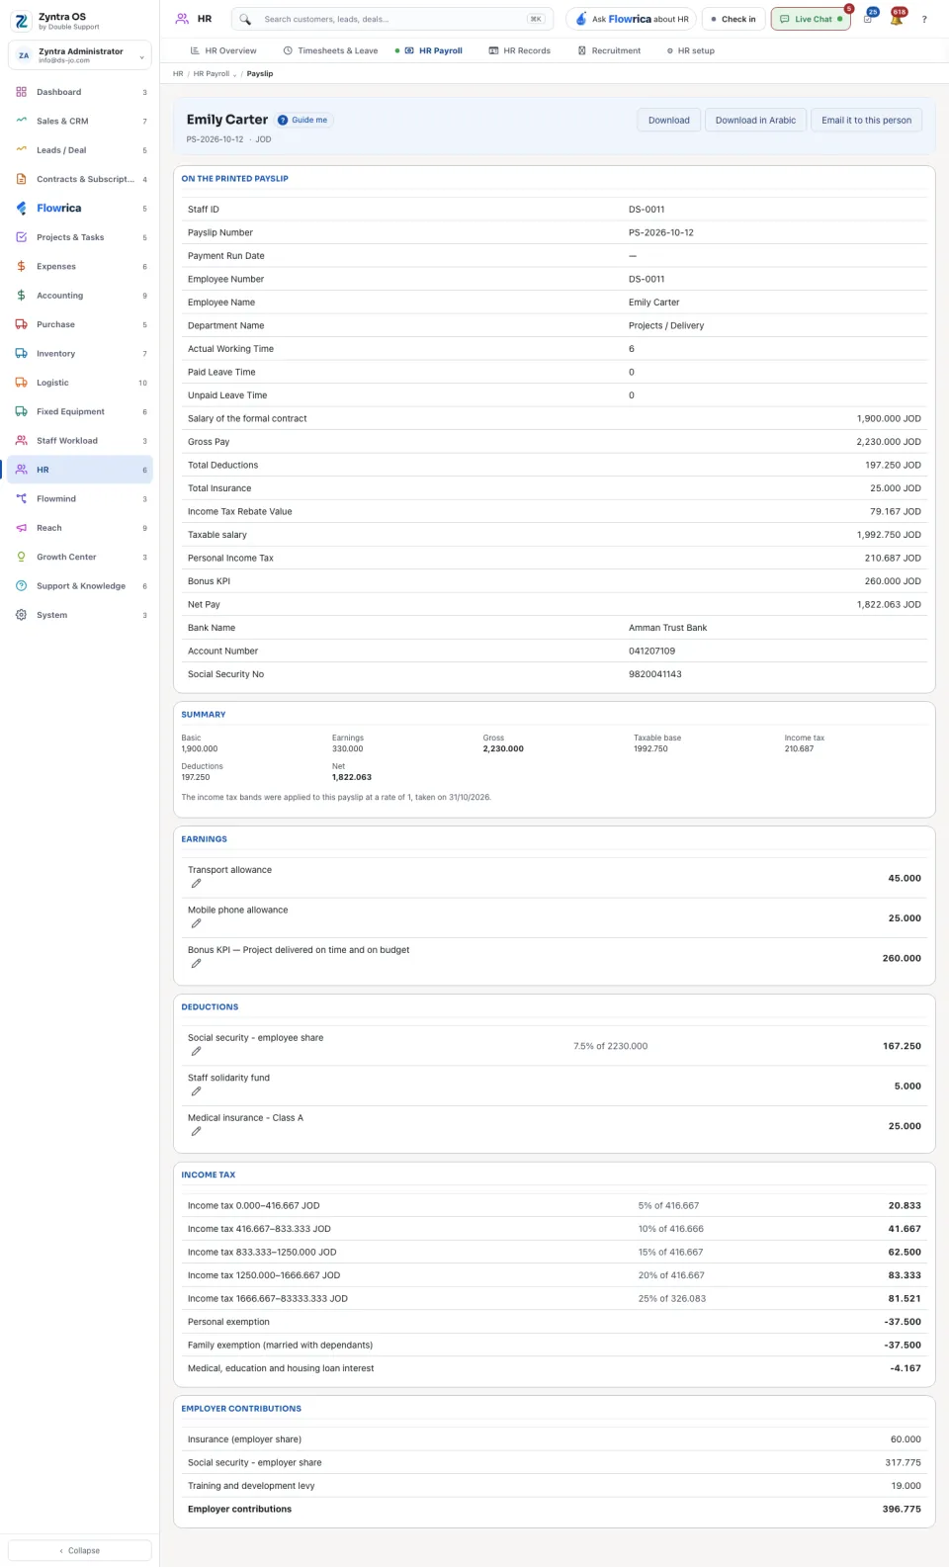Open the Dashboard sidebar icon
This screenshot has height=1567, width=949.
(21, 92)
